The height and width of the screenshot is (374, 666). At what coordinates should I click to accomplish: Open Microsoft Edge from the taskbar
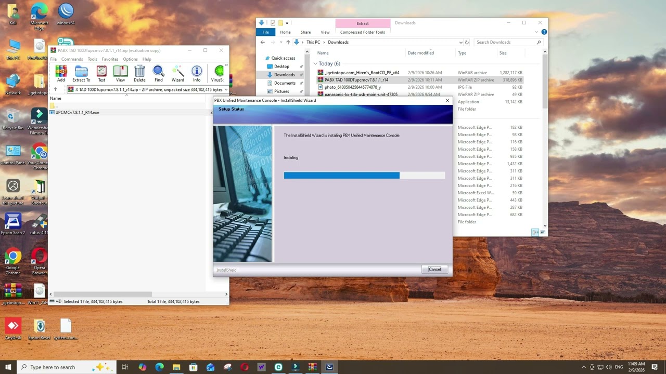tap(159, 367)
